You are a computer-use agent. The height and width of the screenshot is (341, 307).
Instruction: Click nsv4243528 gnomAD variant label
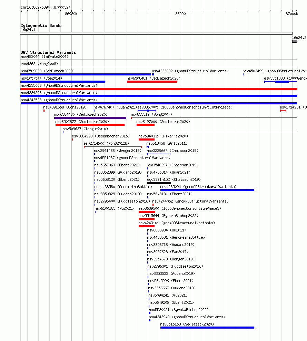59,100
